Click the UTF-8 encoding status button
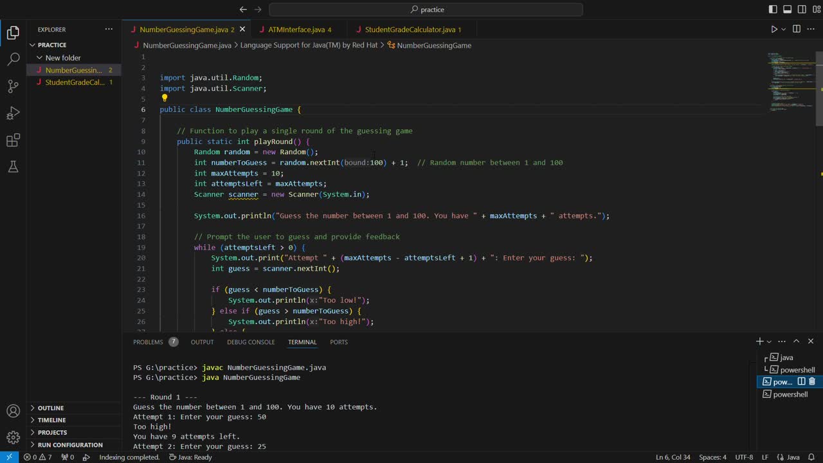Viewport: 823px width, 463px height. click(744, 457)
